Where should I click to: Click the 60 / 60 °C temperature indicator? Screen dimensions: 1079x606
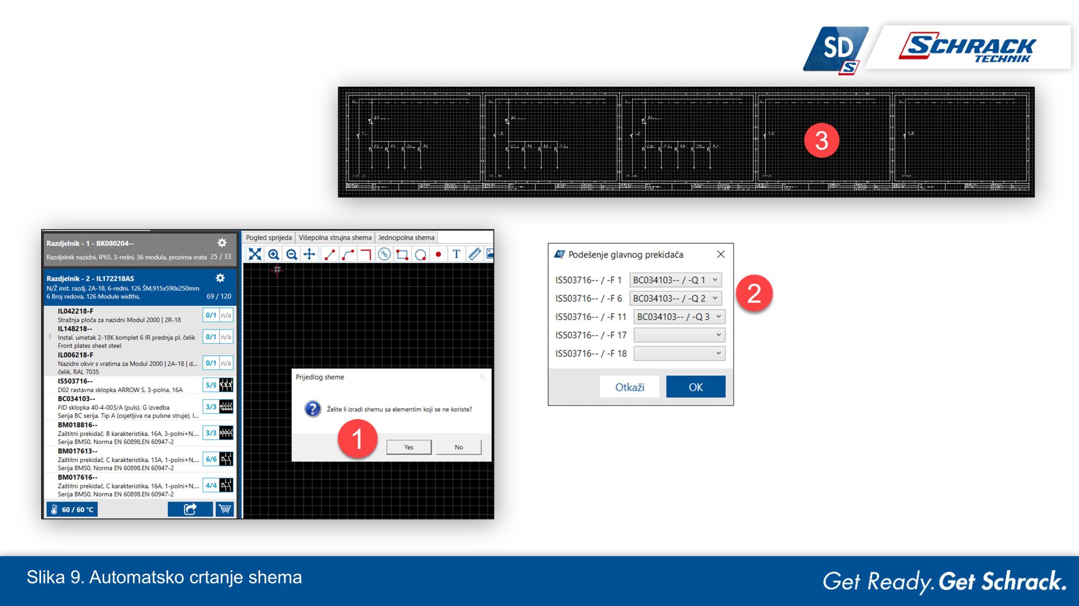(72, 509)
